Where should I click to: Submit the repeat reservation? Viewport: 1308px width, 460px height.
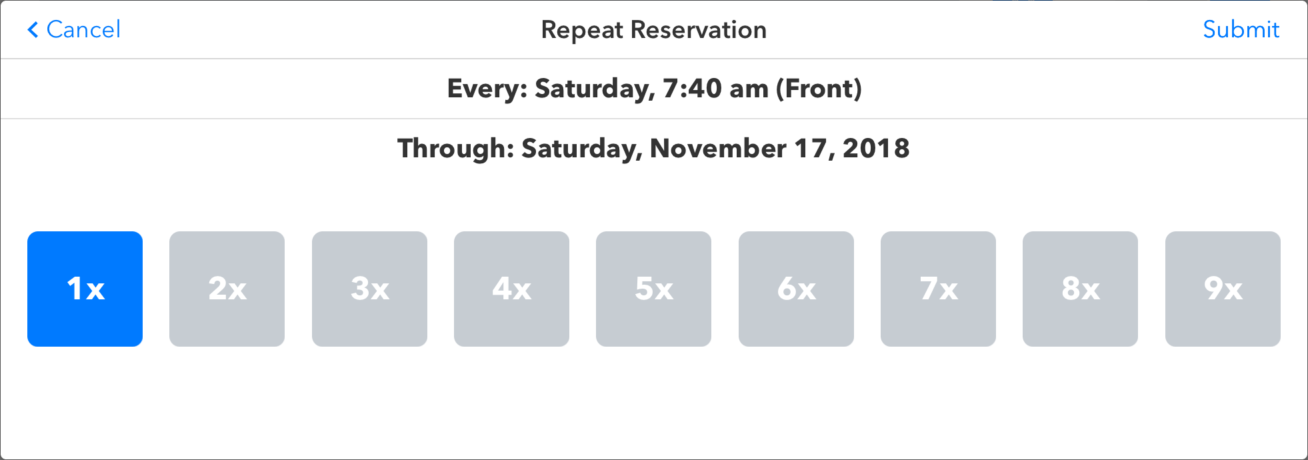[1241, 29]
